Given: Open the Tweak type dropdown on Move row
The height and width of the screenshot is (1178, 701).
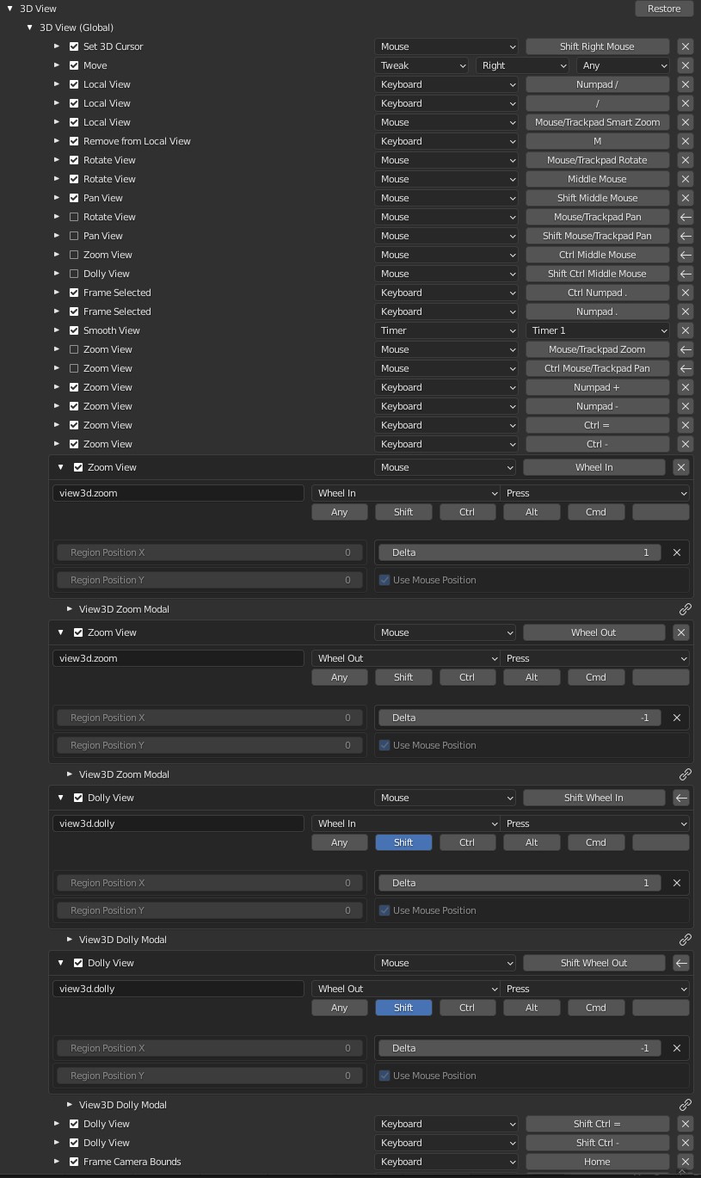Looking at the screenshot, I should pyautogui.click(x=421, y=65).
